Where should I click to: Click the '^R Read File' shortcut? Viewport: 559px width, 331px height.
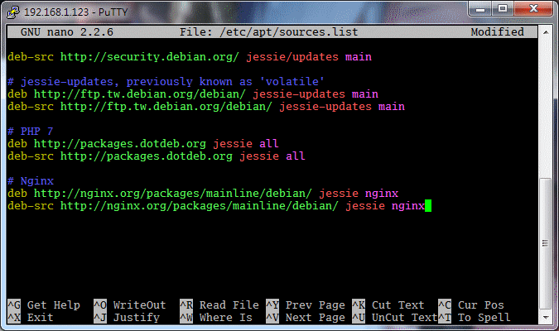[219, 305]
